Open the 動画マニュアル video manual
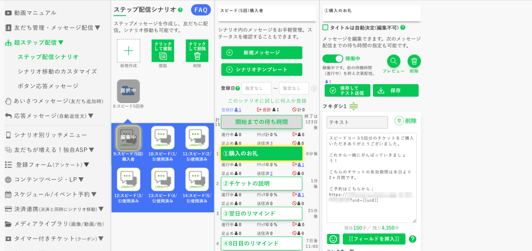The width and height of the screenshot is (532, 251). 31,13
